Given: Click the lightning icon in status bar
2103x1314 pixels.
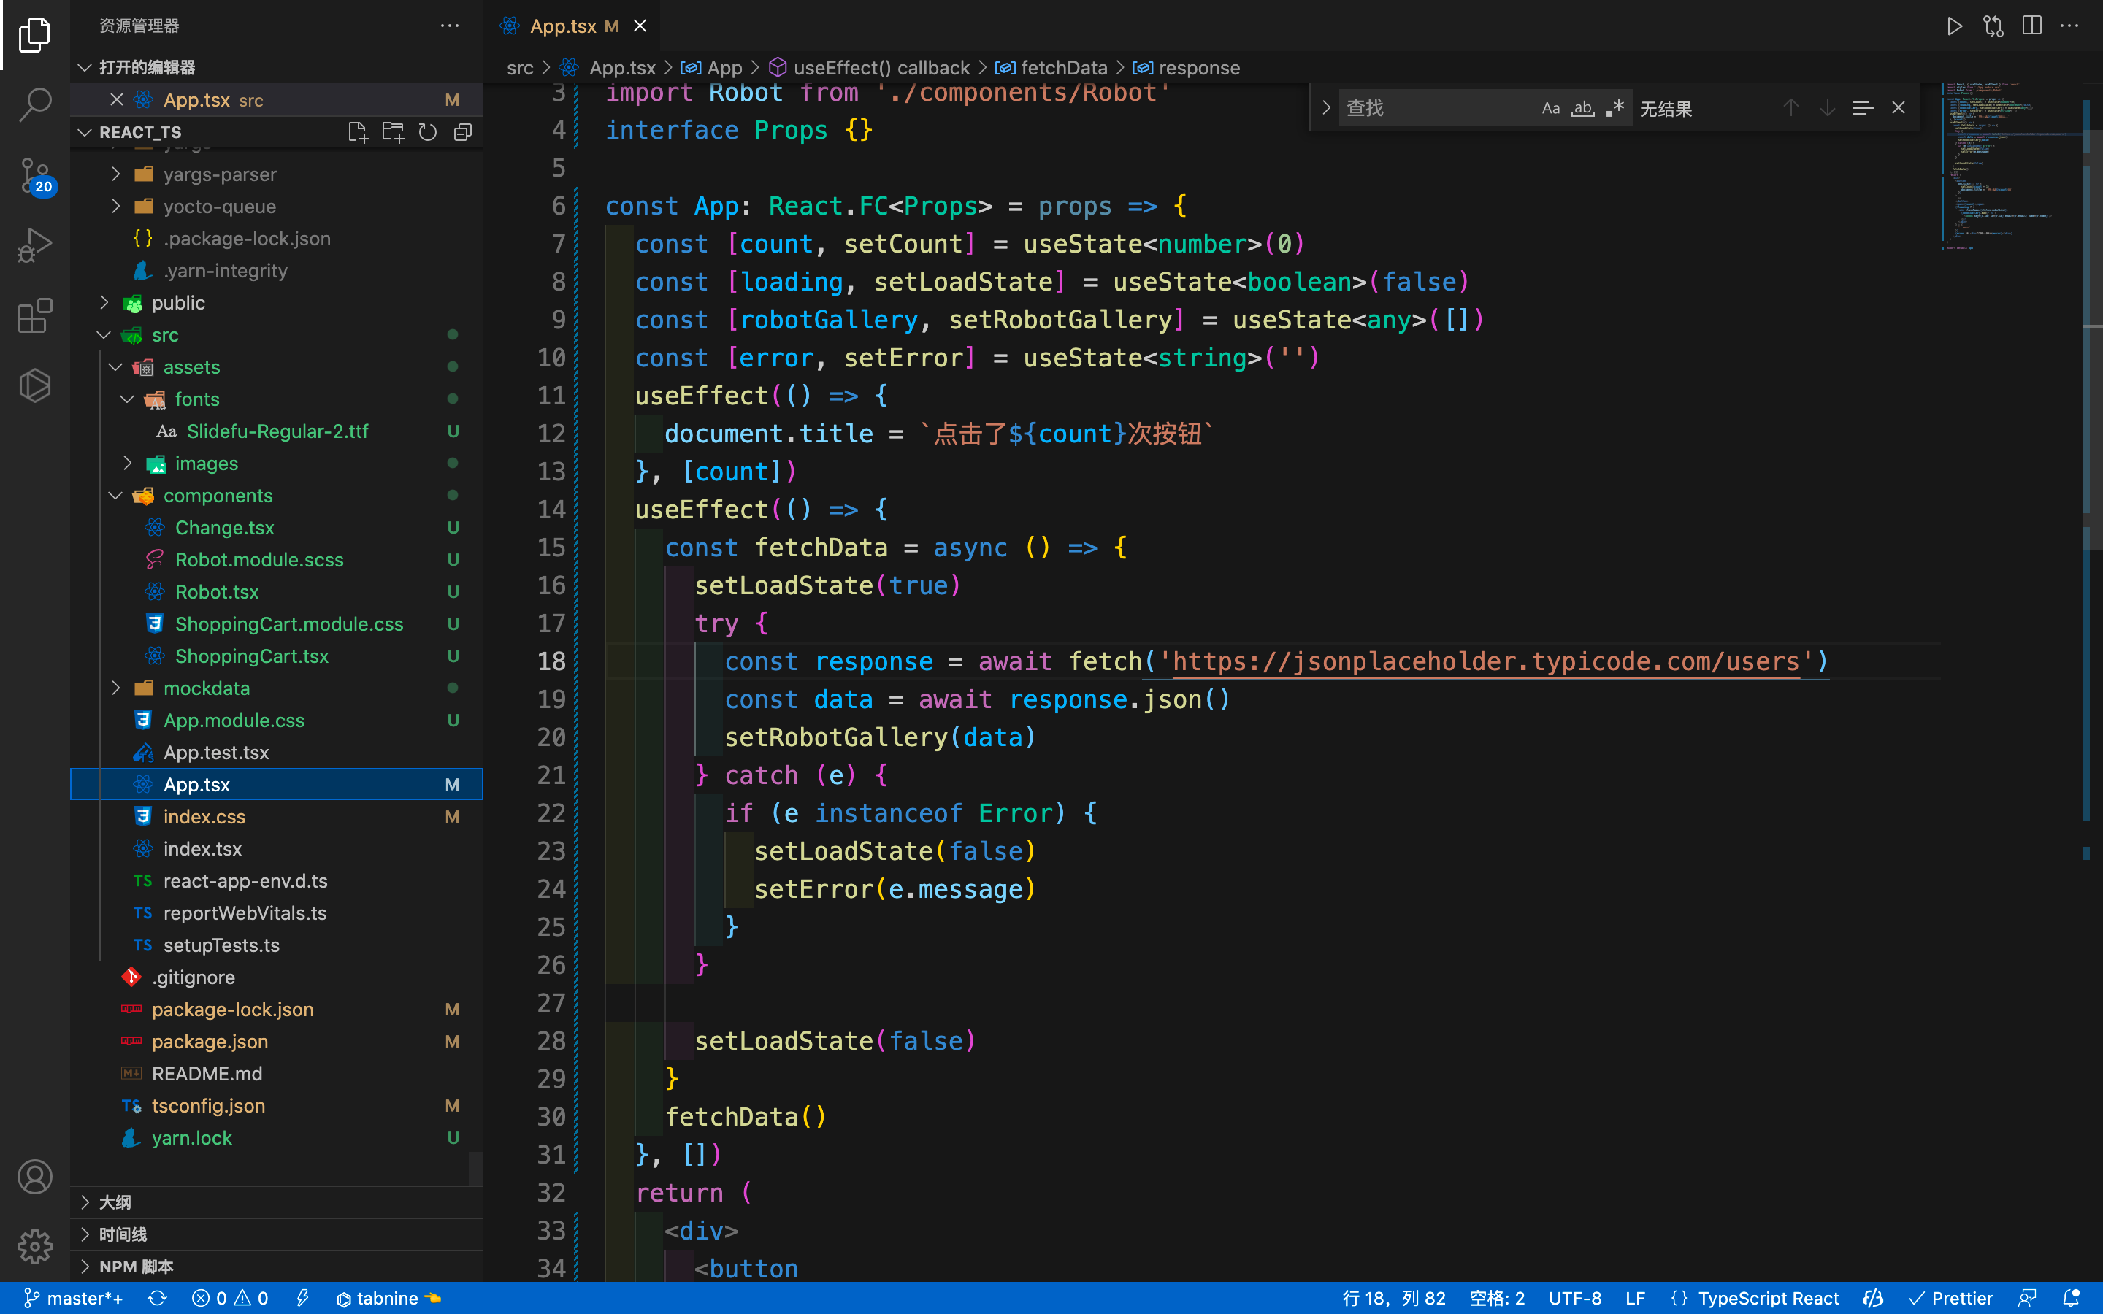Looking at the screenshot, I should tap(302, 1299).
